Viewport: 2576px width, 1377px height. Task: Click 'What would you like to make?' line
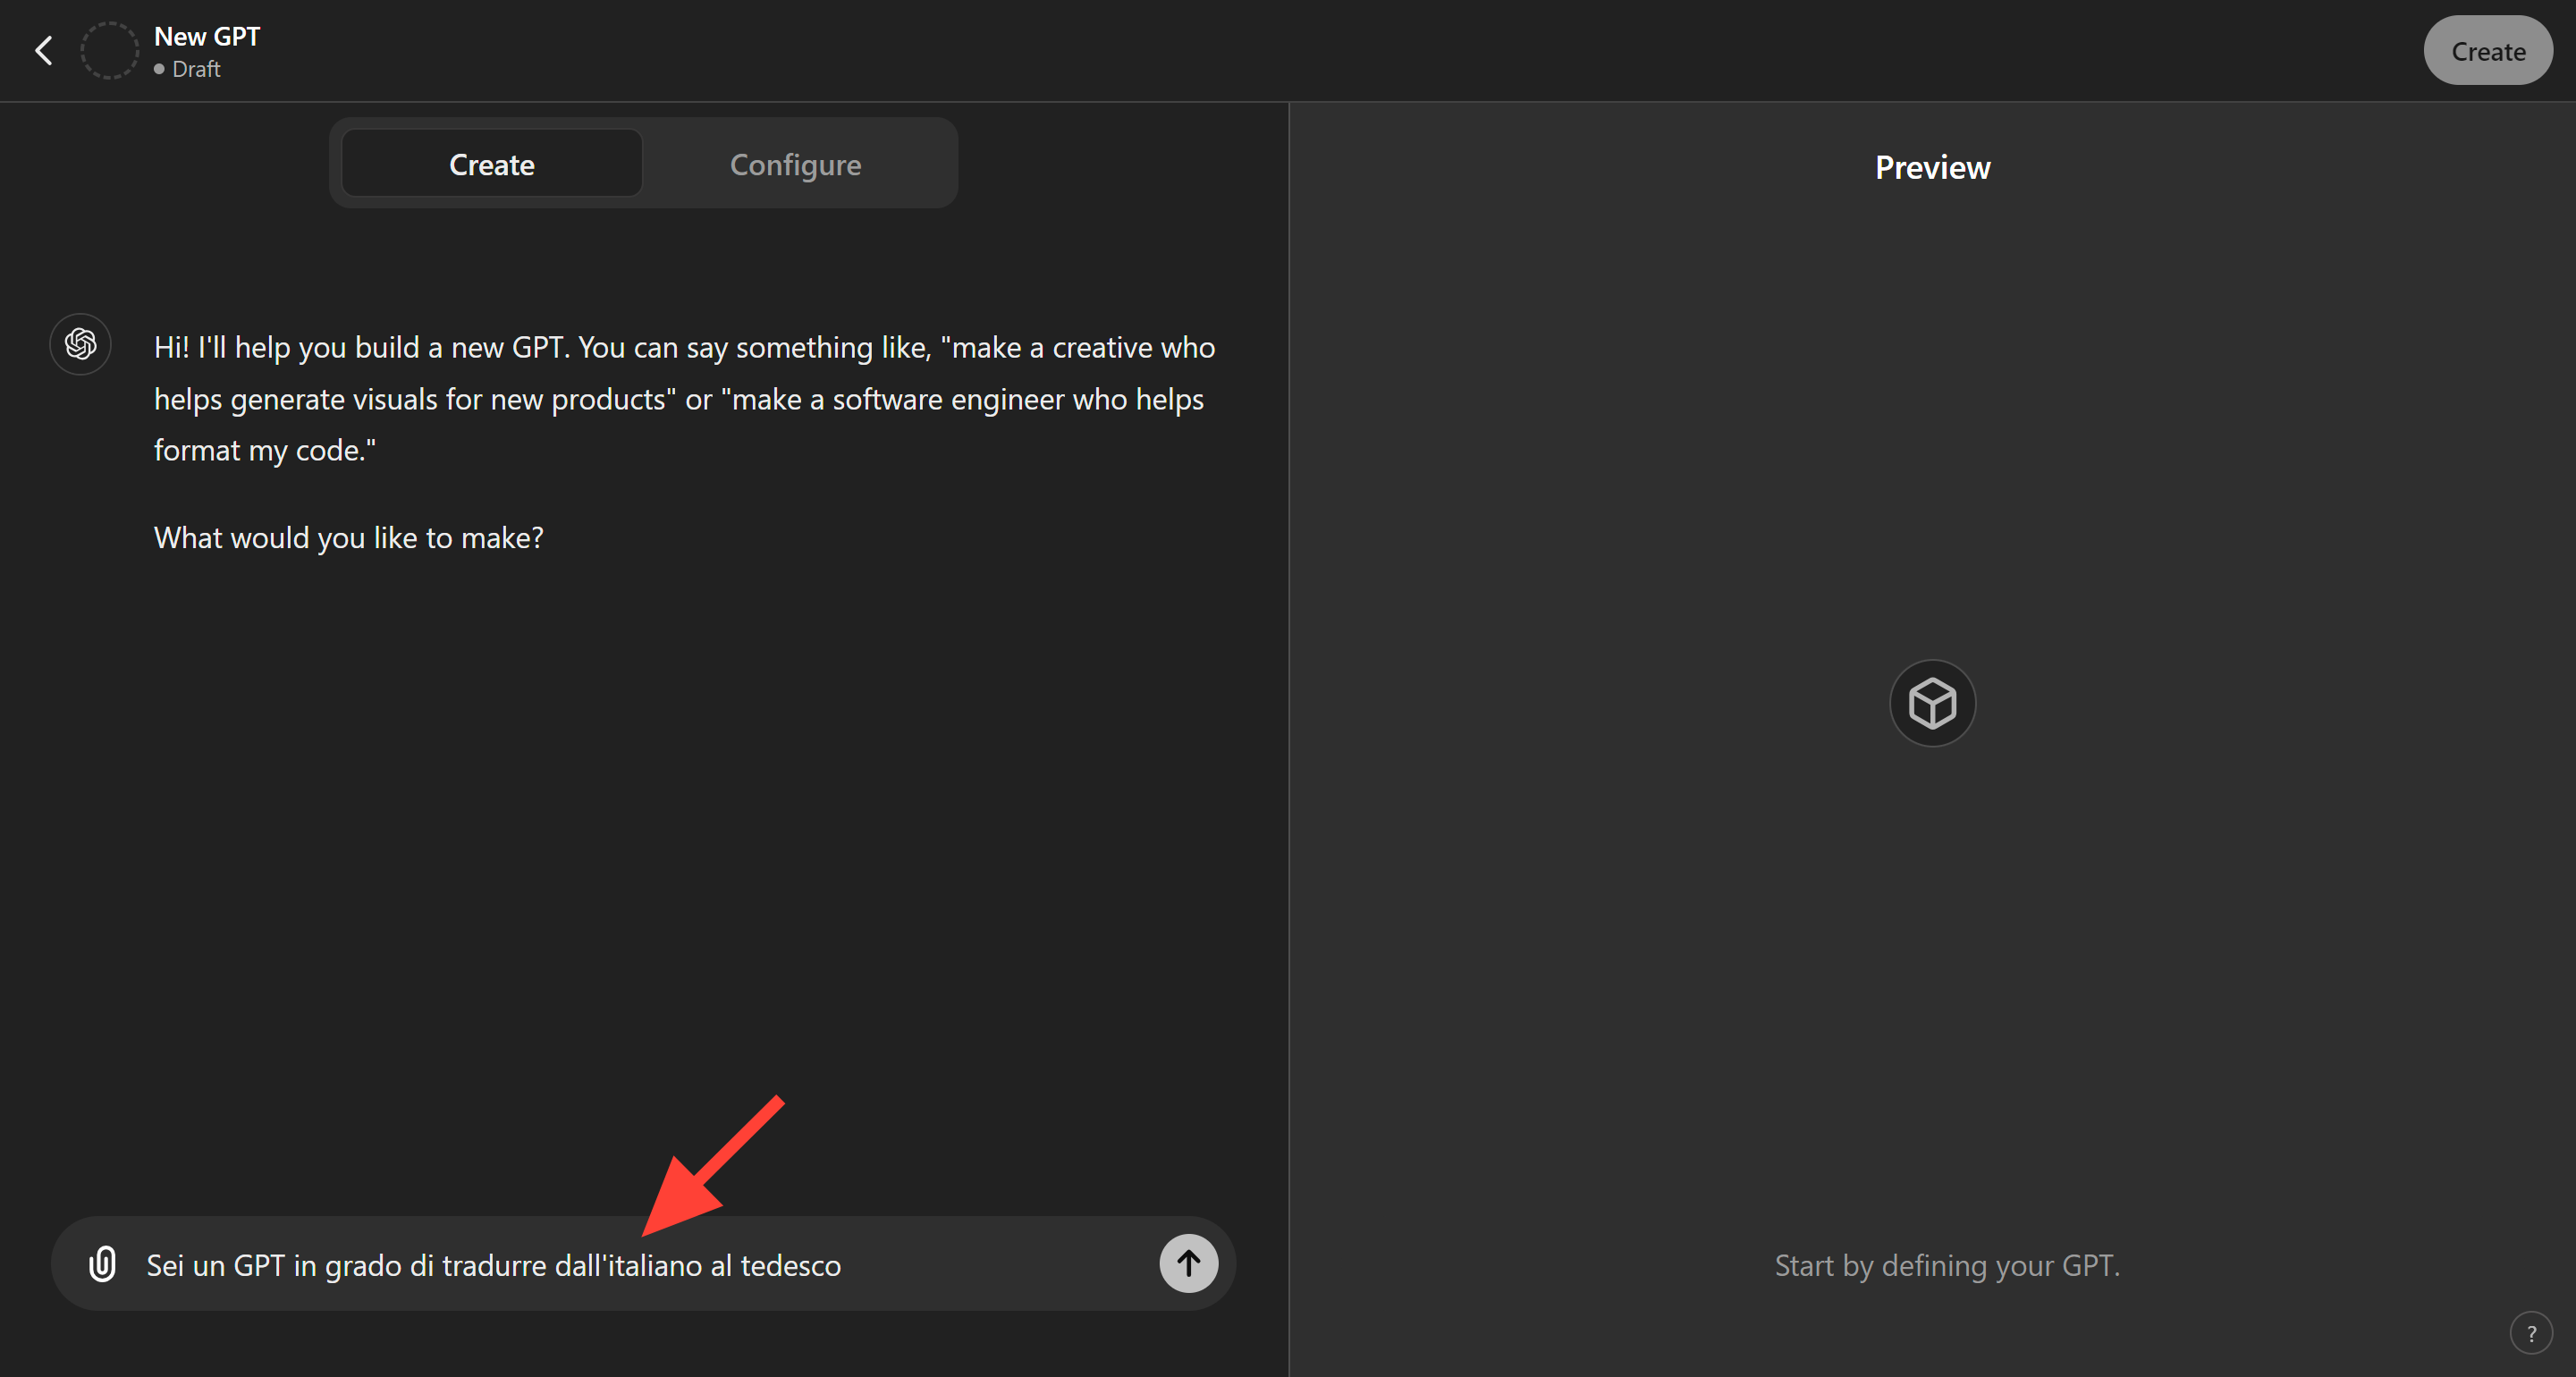tap(349, 538)
